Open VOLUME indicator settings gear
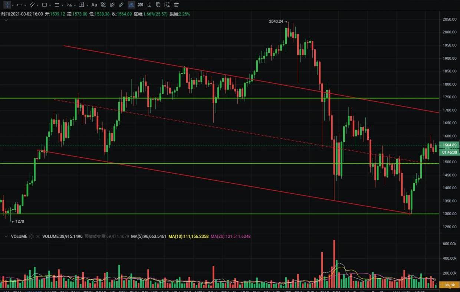Screen dimensions: 460x292 coord(32,236)
